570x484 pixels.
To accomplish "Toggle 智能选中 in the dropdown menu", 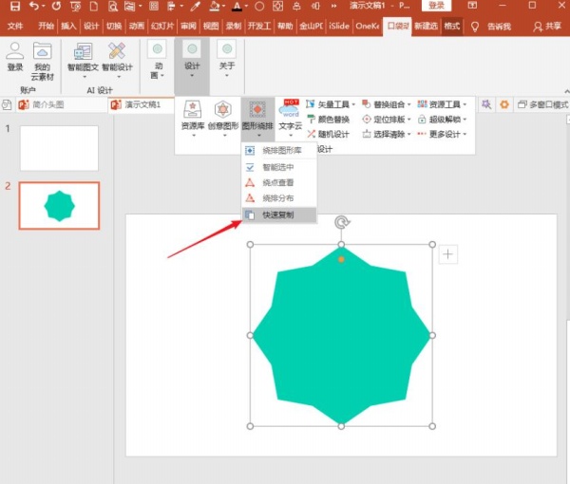I will 277,167.
